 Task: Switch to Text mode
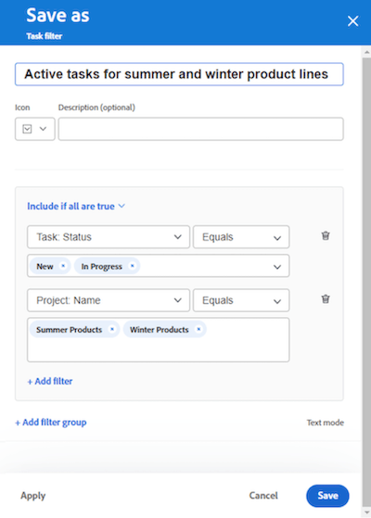[x=325, y=423]
